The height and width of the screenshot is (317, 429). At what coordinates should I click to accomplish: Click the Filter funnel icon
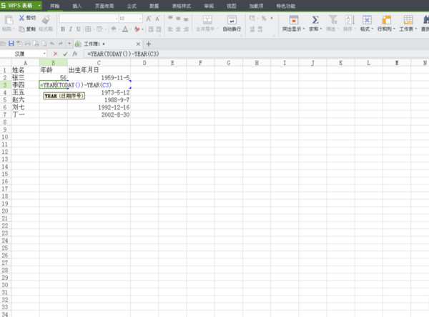[x=332, y=20]
